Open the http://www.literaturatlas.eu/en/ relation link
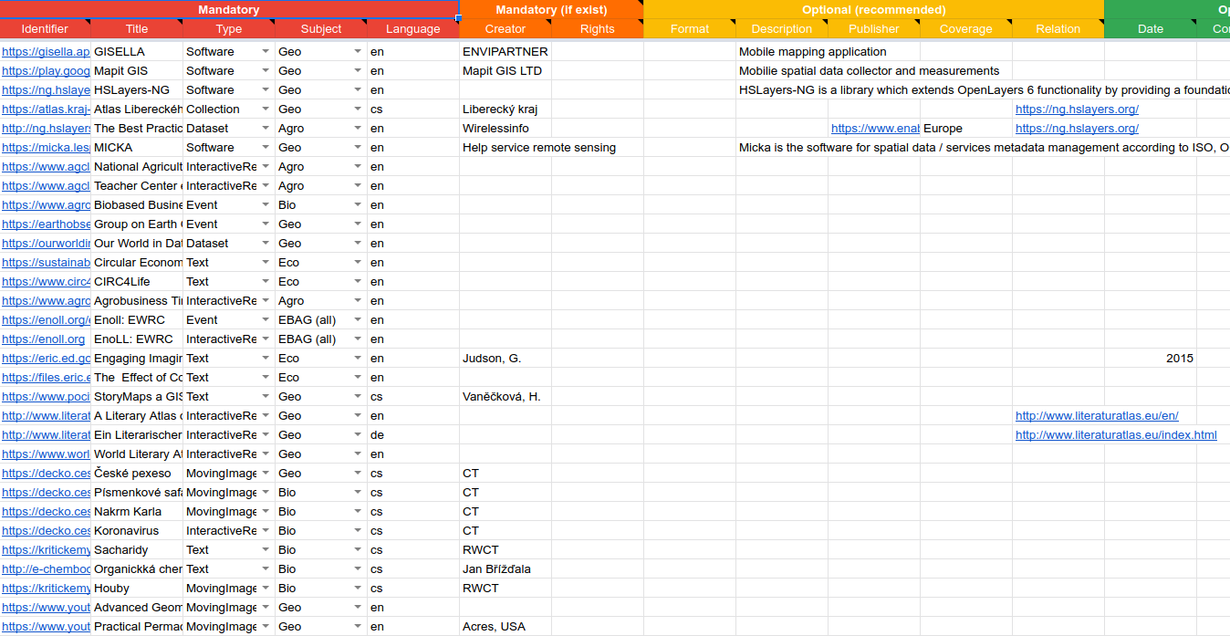The height and width of the screenshot is (636, 1230). coord(1097,416)
